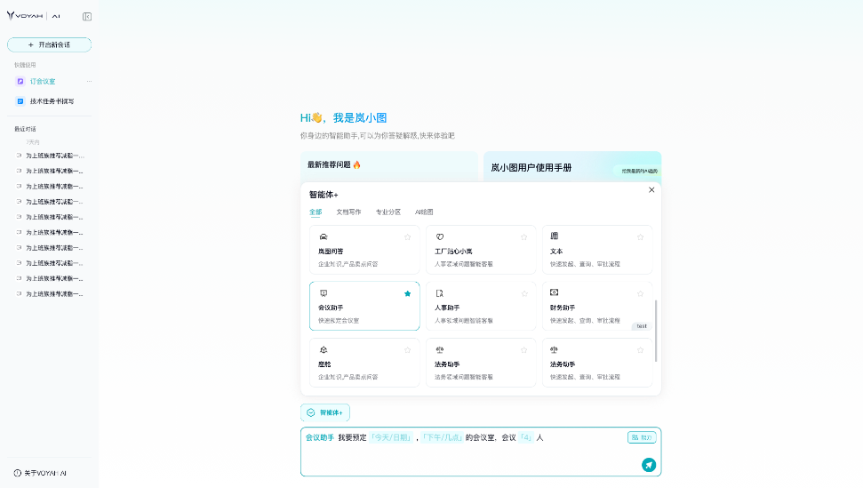This screenshot has height=488, width=863.
Task: Click the send message paper-plane icon
Action: [649, 464]
